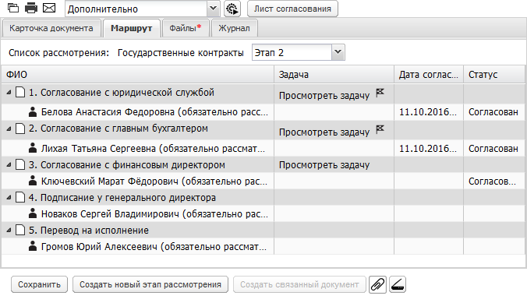The image size is (527, 303).
Task: Click the person icon beside Новаков Сергей Владимирович
Action: pos(33,213)
